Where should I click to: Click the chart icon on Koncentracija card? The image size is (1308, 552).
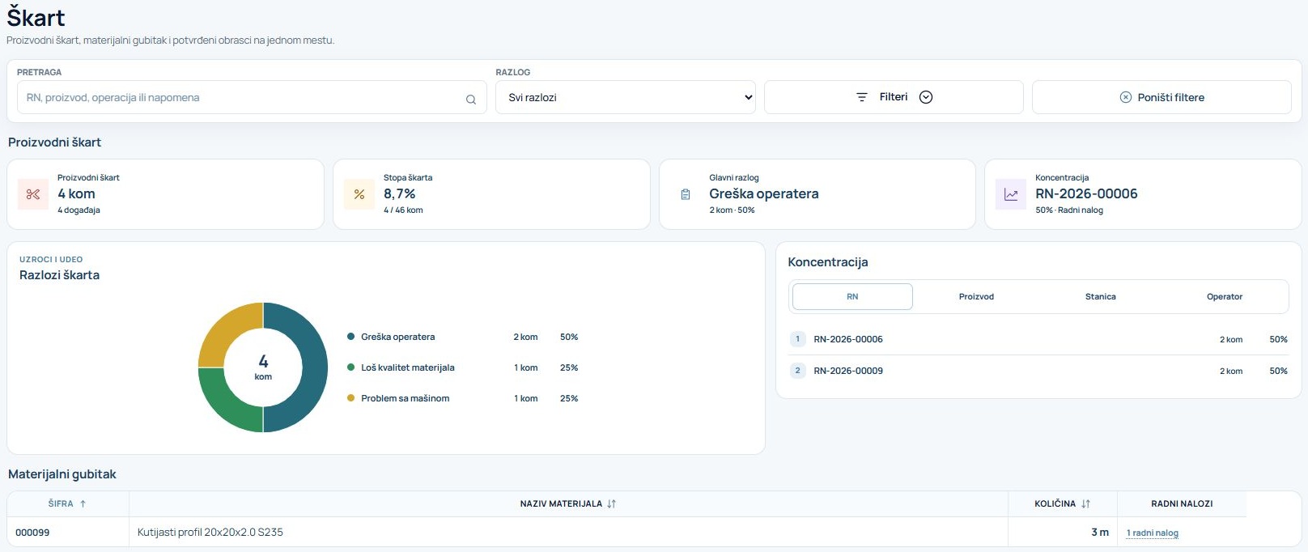point(1011,194)
